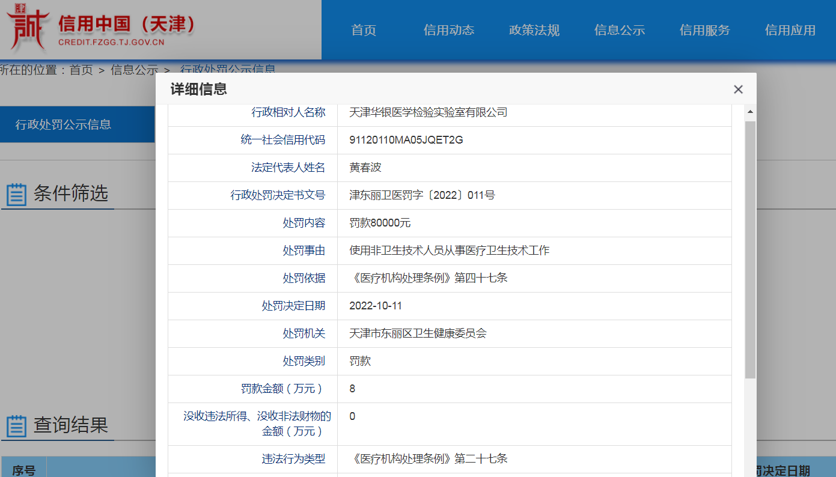
Task: Click the 条件筛选 notepad icon
Action: coord(16,195)
